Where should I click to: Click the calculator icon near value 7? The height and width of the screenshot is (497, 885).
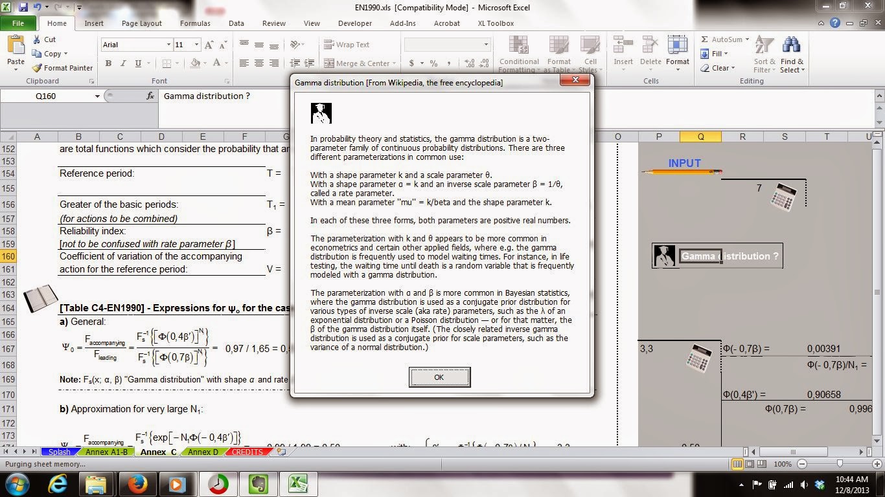coord(784,196)
